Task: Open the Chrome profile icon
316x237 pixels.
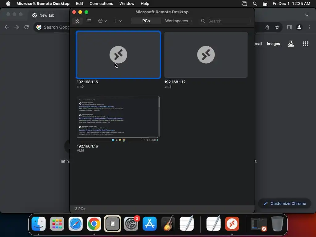Action: [299, 27]
